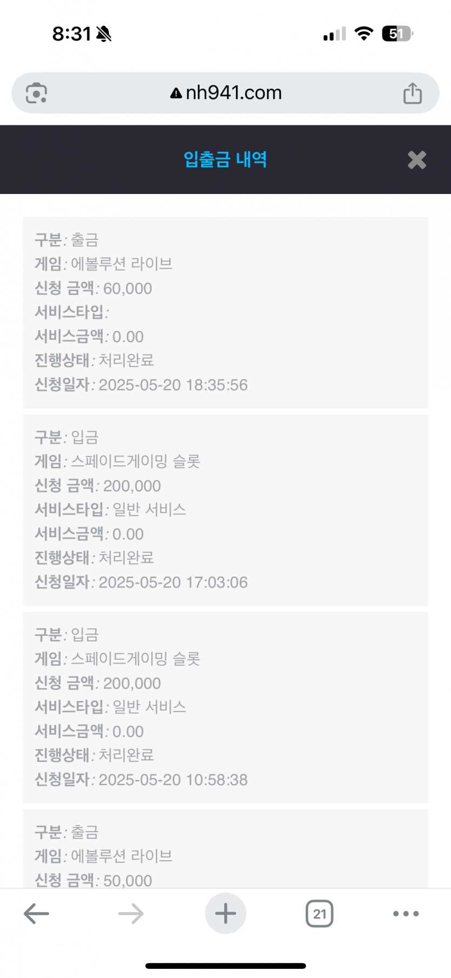Tap the first 스페이드게이밍 슬롯 game label
This screenshot has width=451, height=978.
pyautogui.click(x=136, y=461)
